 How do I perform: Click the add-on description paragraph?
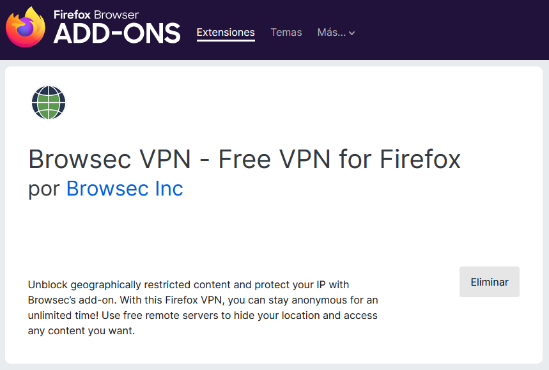(x=203, y=307)
